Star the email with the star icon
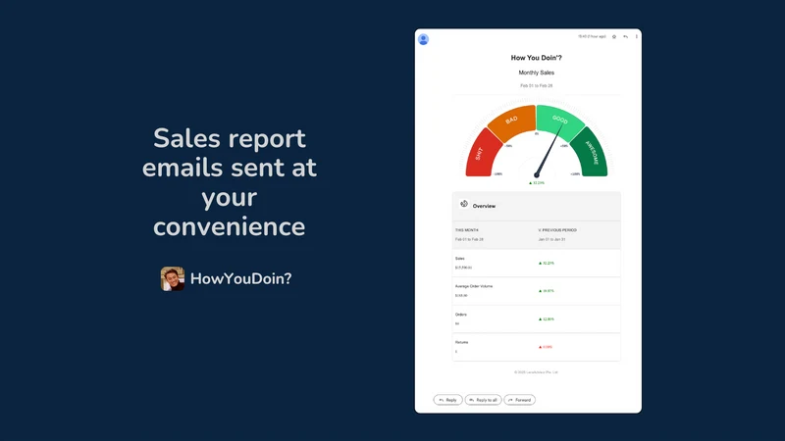Image resolution: width=785 pixels, height=441 pixels. [614, 36]
